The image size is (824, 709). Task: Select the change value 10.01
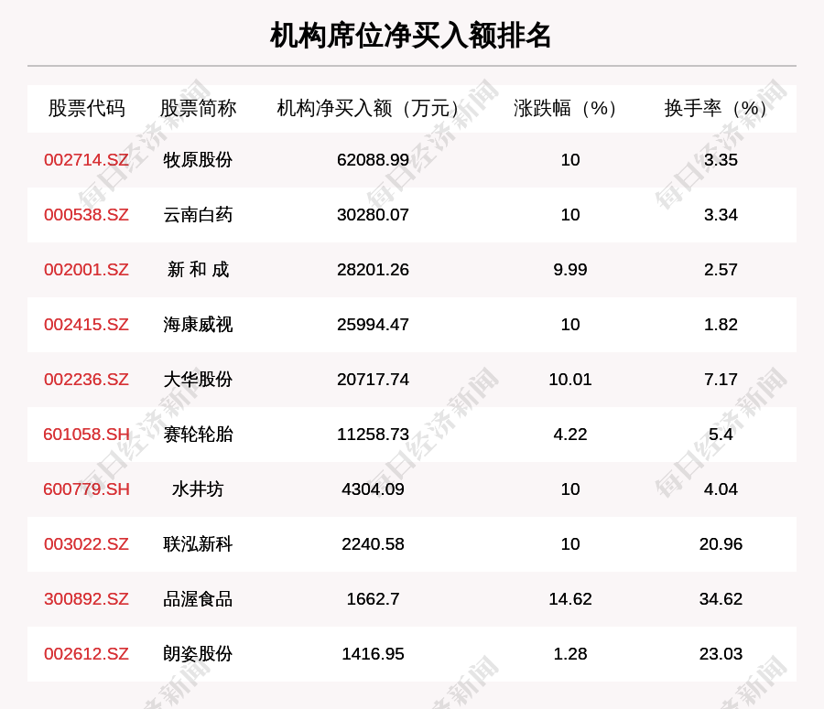click(x=570, y=379)
